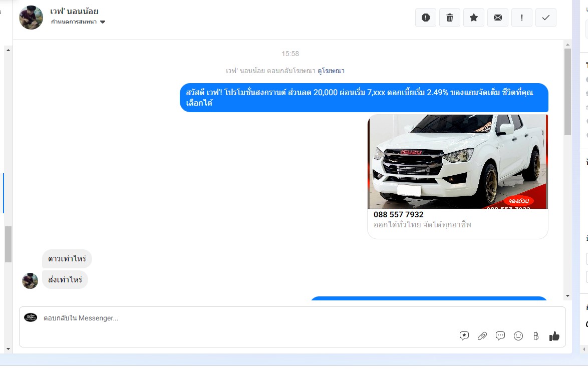588x375 pixels.
Task: Click chat scrollbar down arrow
Action: pyautogui.click(x=567, y=296)
